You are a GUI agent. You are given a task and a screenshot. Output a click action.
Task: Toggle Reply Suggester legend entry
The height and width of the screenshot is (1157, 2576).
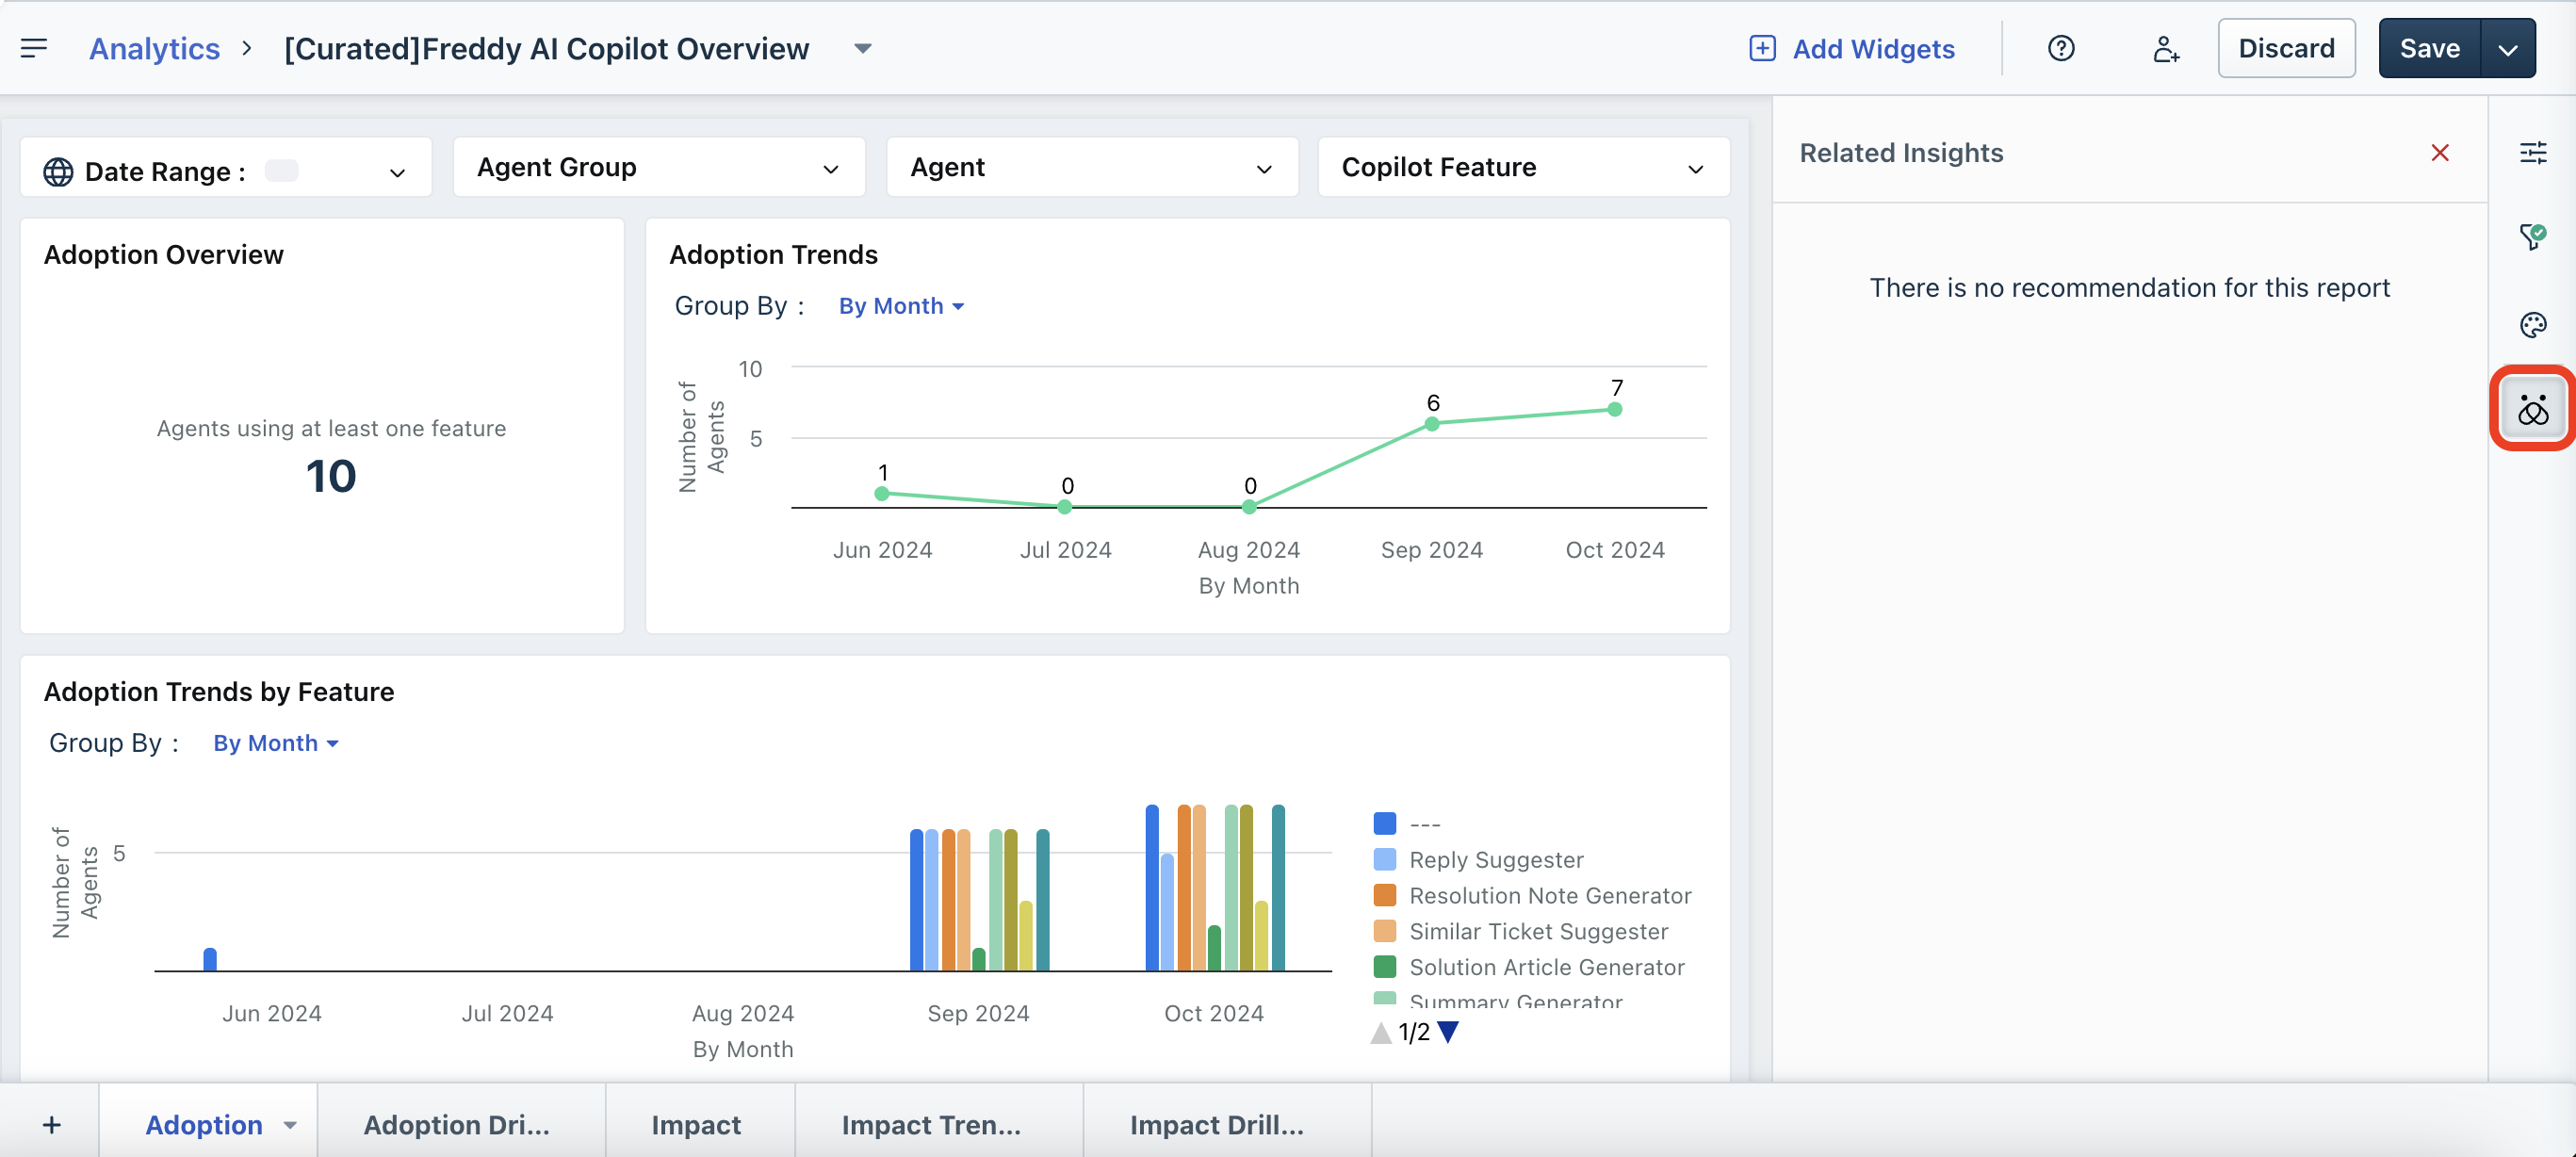point(1495,860)
